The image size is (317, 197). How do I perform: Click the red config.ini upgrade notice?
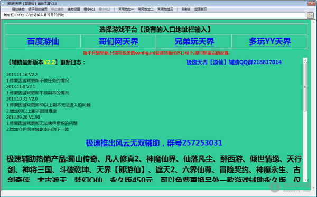click(x=156, y=53)
